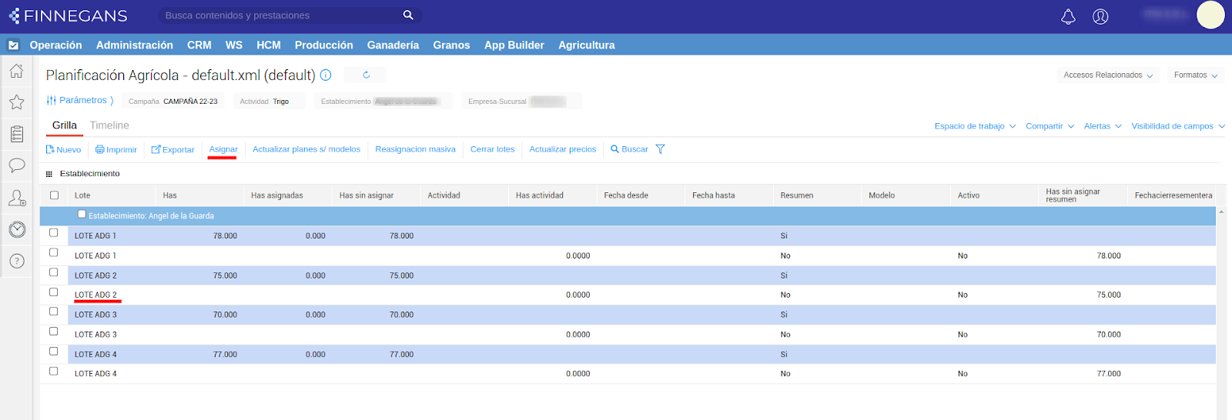The image size is (1232, 420).
Task: Click the refresh icon beside the title
Action: point(366,75)
